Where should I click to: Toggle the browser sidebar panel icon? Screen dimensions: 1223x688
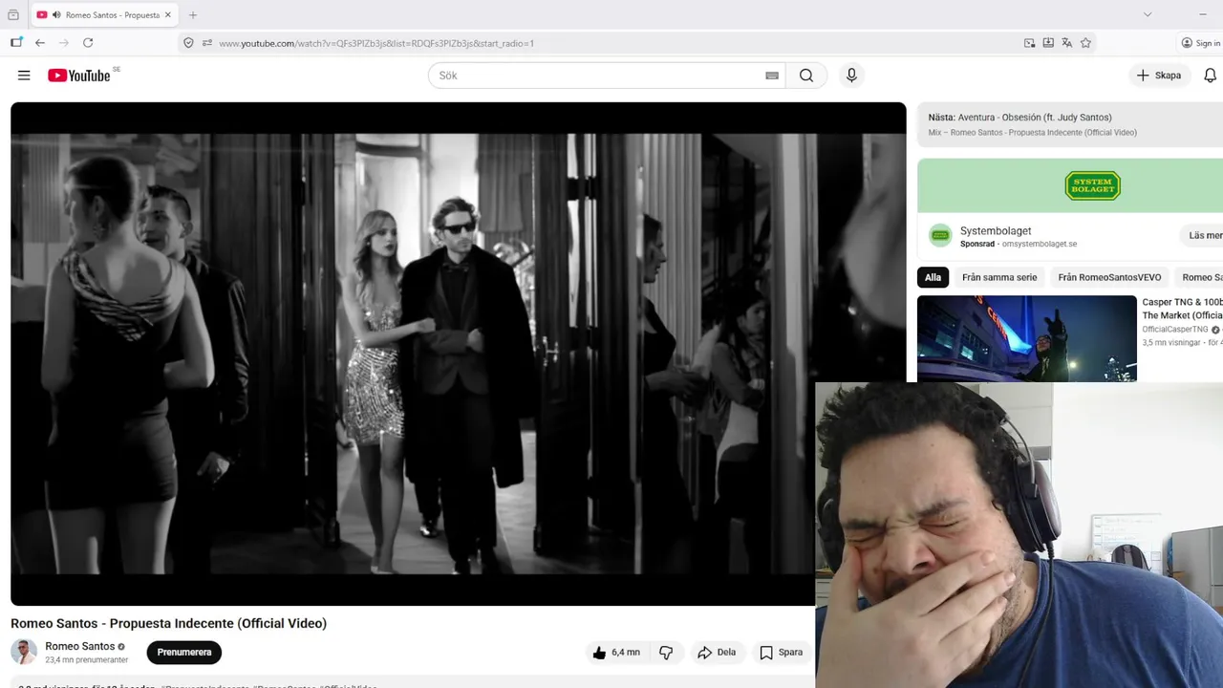[16, 43]
